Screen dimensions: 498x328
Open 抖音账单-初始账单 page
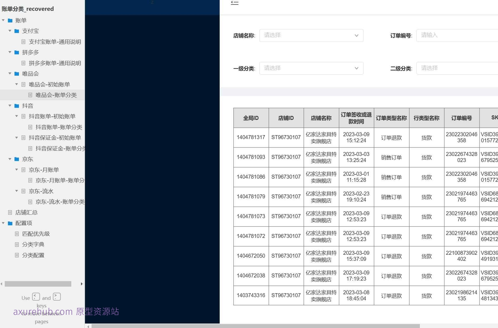pos(52,116)
